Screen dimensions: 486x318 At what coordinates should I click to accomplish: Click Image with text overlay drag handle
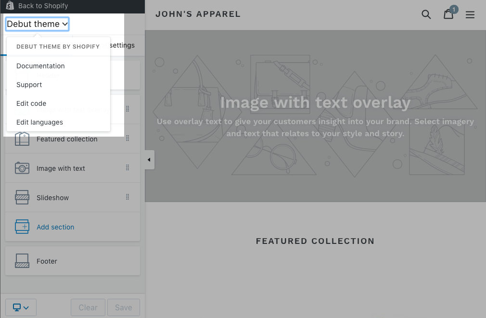pyautogui.click(x=128, y=109)
